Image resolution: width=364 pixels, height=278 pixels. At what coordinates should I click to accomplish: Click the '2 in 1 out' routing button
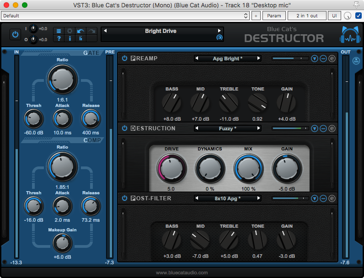tap(307, 16)
